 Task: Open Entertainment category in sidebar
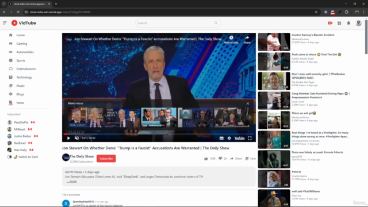pyautogui.click(x=26, y=69)
